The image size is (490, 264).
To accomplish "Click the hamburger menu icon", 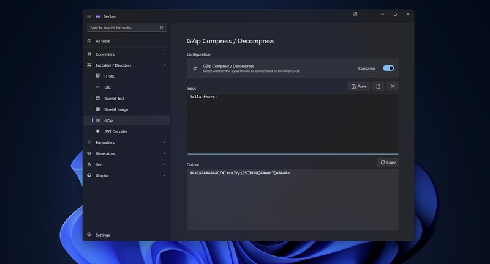I will (x=89, y=16).
